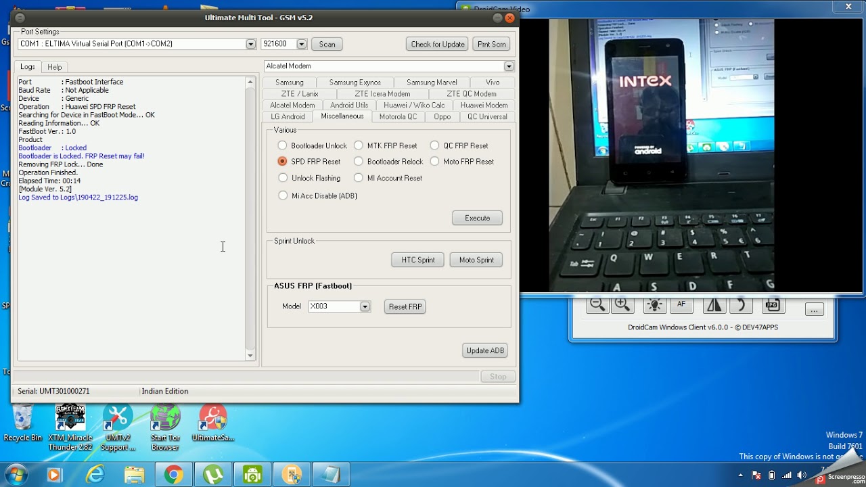The image size is (866, 487).
Task: Switch to Samsung tab
Action: (x=290, y=83)
